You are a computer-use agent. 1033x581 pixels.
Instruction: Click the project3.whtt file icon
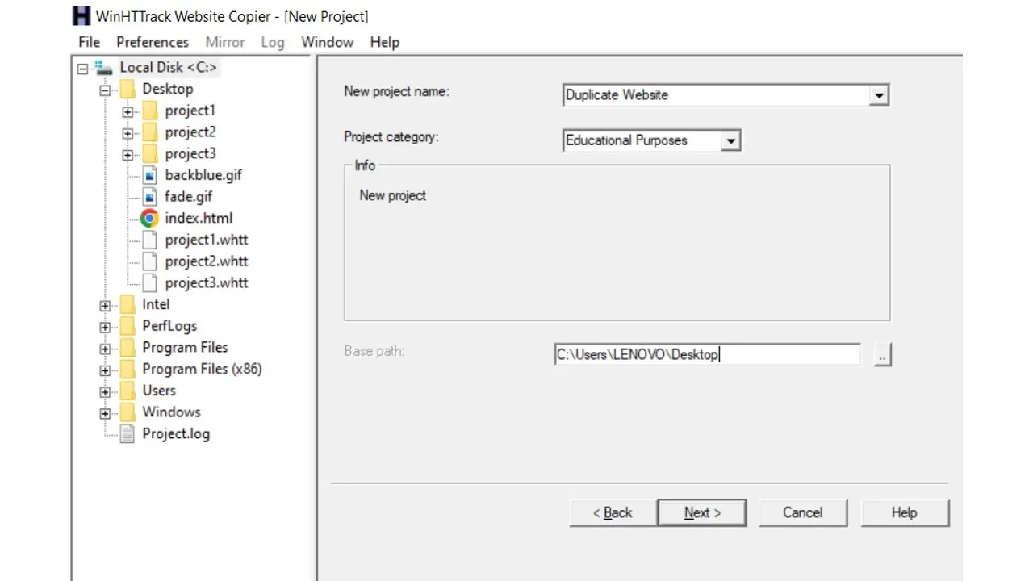click(150, 282)
